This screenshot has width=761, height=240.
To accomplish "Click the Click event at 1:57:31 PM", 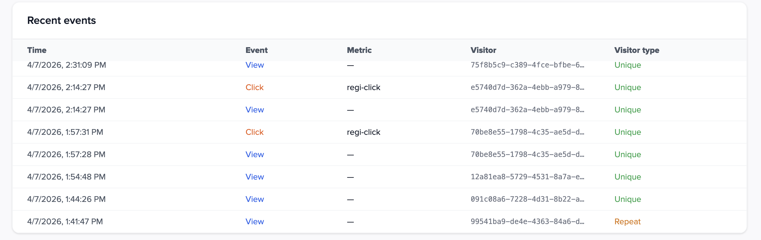I will (254, 132).
